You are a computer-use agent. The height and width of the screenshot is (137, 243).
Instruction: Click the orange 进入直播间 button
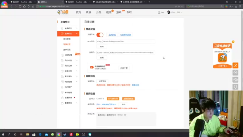point(113,99)
